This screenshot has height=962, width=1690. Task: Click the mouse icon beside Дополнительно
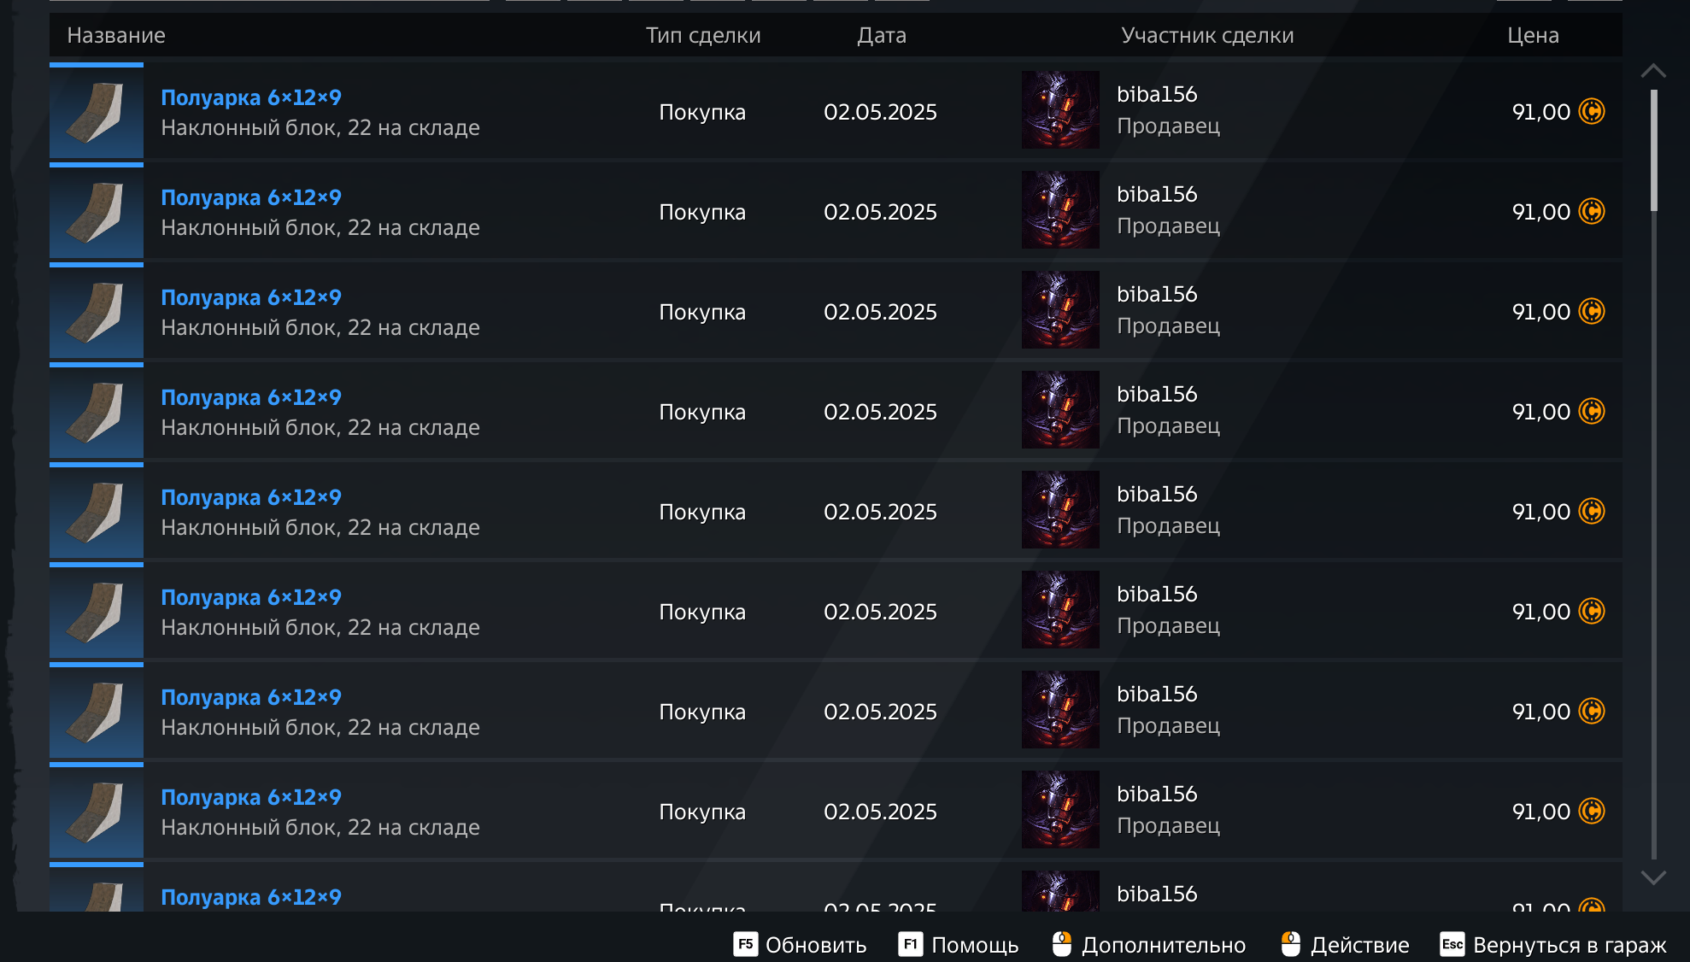click(x=1062, y=944)
